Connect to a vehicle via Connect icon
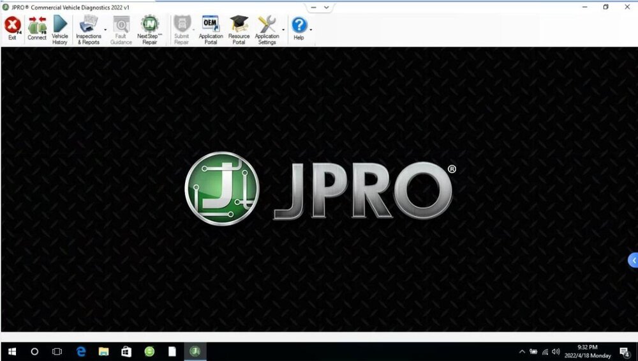638x361 pixels. (x=37, y=28)
